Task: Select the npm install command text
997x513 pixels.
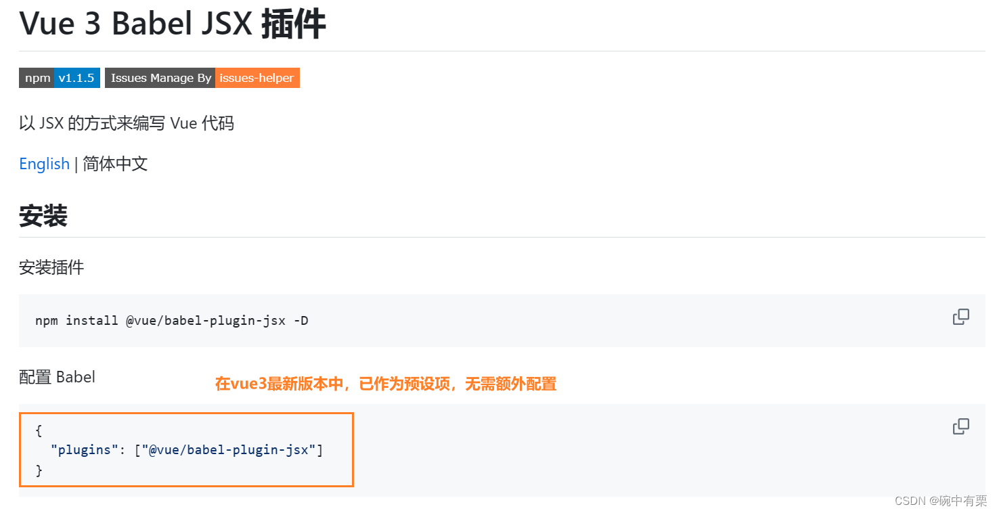Action: coord(171,319)
